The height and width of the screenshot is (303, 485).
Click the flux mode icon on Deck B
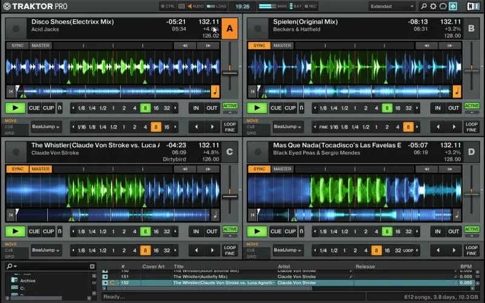(x=300, y=108)
